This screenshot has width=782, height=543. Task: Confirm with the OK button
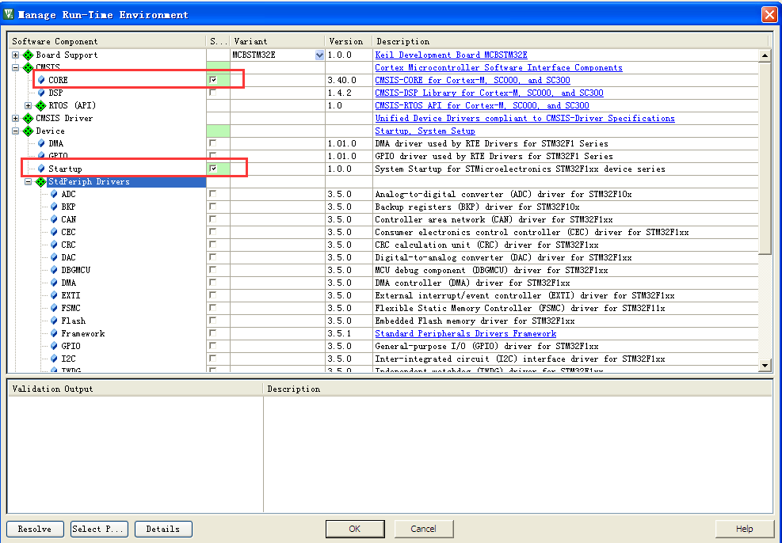pyautogui.click(x=355, y=529)
